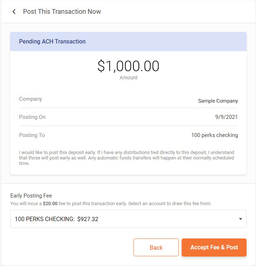Click the early deposit disclaimer paragraph
Viewport: 256px width, 266px height.
[127, 158]
